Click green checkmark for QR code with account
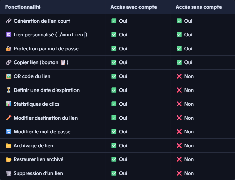Image resolution: width=235 pixels, height=180 pixels. coord(114,76)
